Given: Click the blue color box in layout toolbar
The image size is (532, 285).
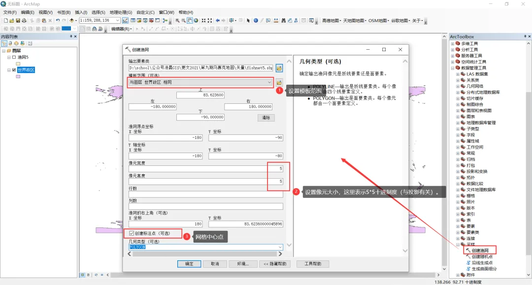Looking at the screenshot, I should (x=66, y=29).
